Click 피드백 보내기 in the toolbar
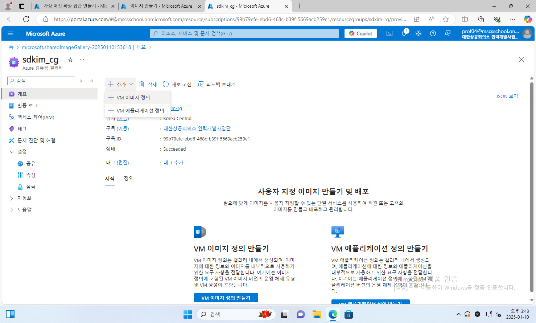 [x=217, y=84]
